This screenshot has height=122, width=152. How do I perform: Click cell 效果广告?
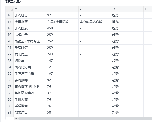point(30,112)
